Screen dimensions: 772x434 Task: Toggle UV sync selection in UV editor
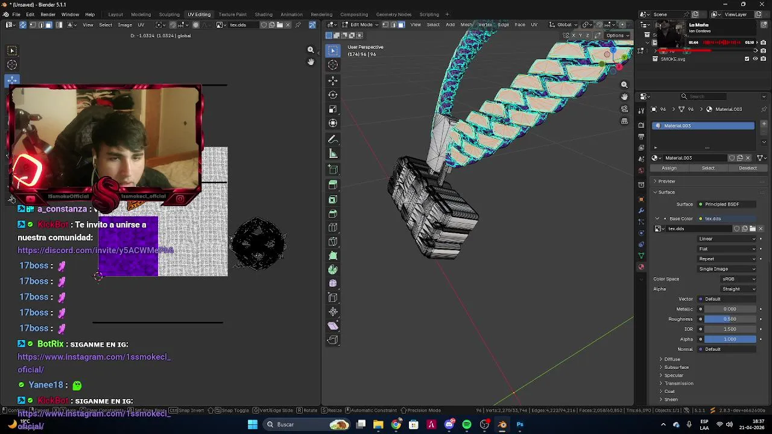(x=23, y=25)
